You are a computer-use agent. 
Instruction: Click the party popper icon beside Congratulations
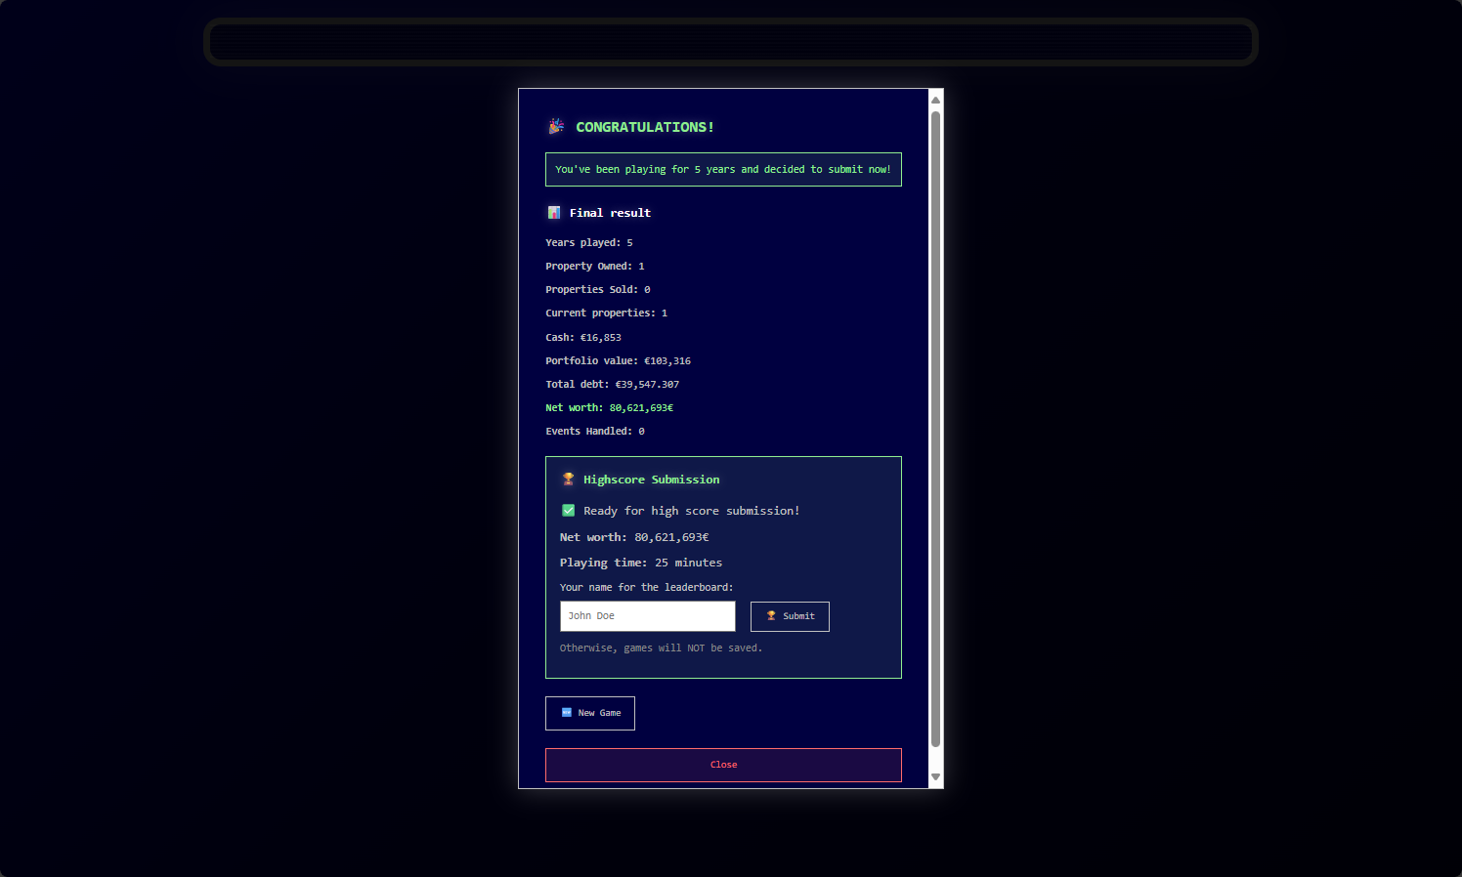(556, 126)
